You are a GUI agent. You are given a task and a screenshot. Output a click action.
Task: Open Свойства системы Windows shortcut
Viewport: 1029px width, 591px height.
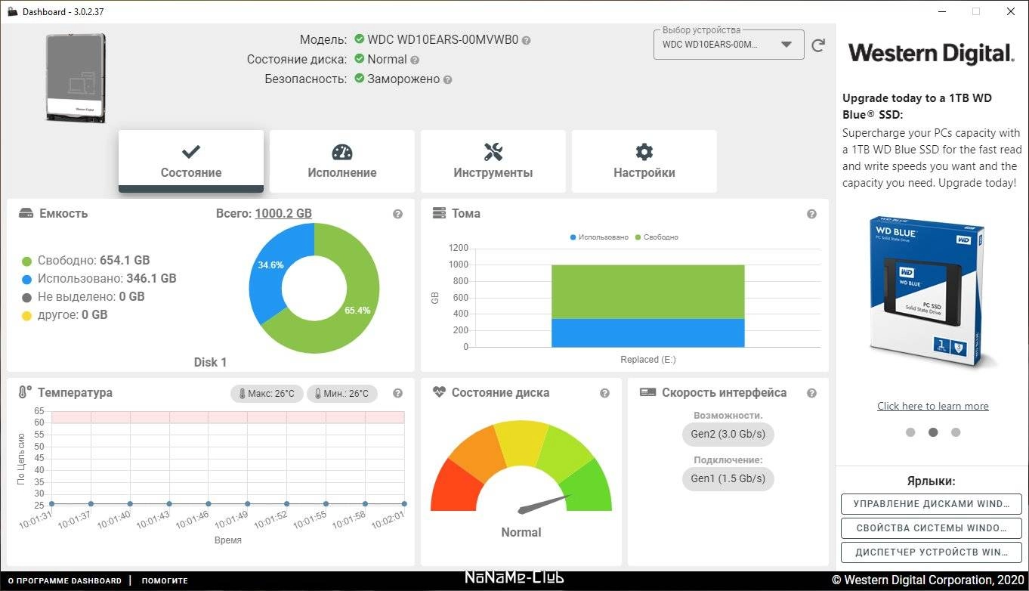(932, 528)
